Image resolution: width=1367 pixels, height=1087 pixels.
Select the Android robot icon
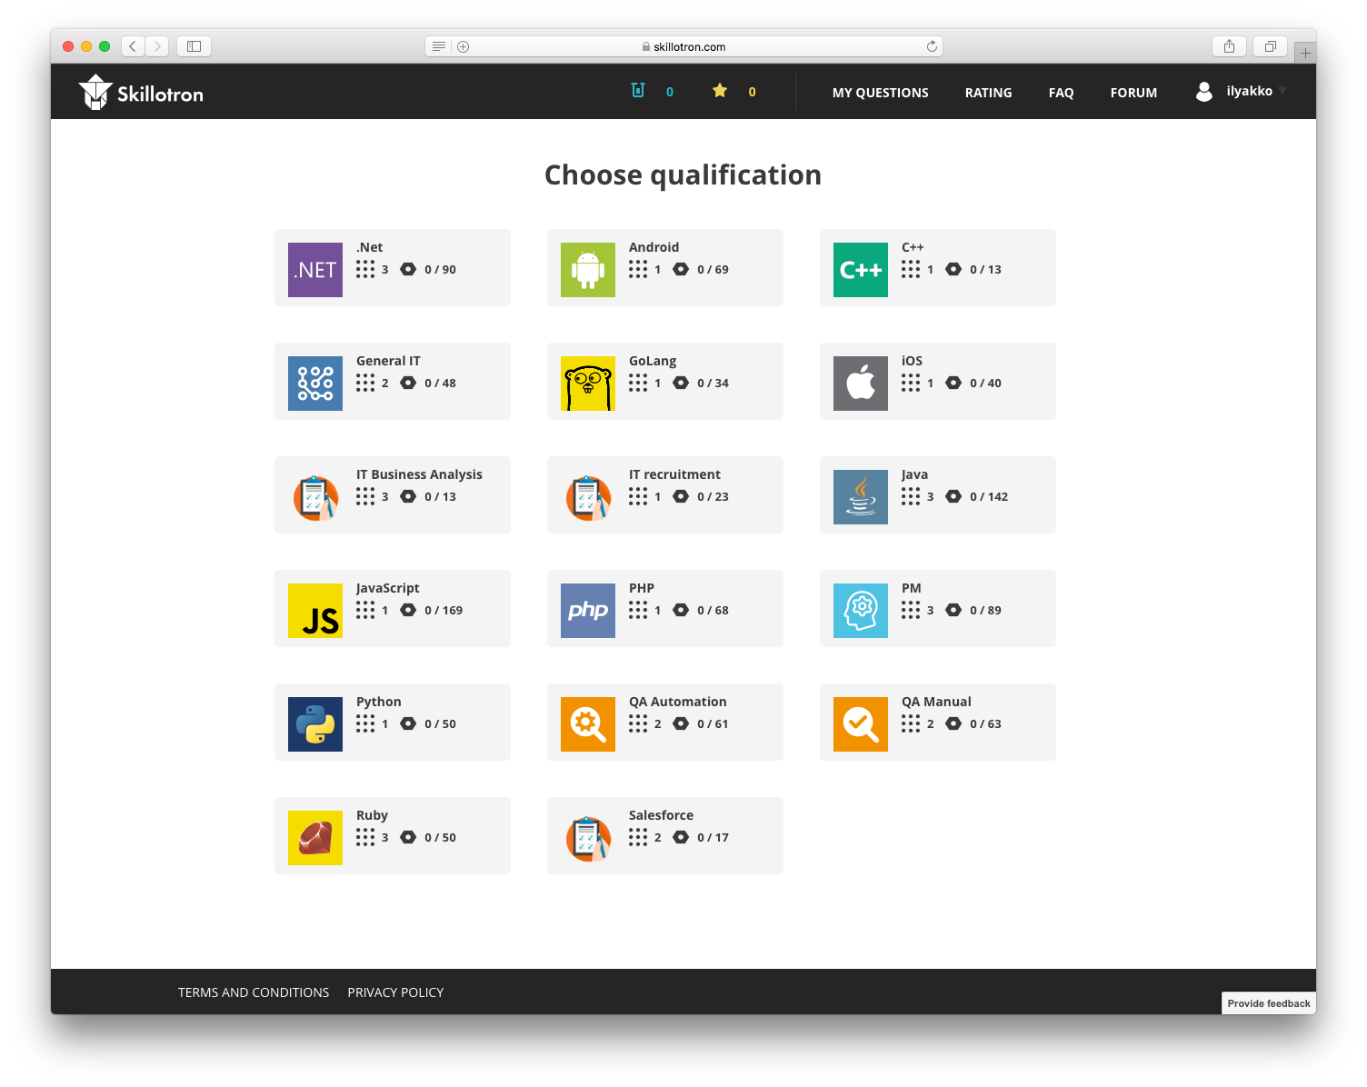pyautogui.click(x=587, y=270)
